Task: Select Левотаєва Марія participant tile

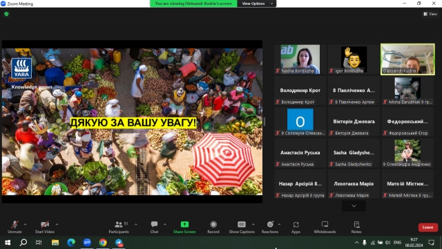Action: 354,184
